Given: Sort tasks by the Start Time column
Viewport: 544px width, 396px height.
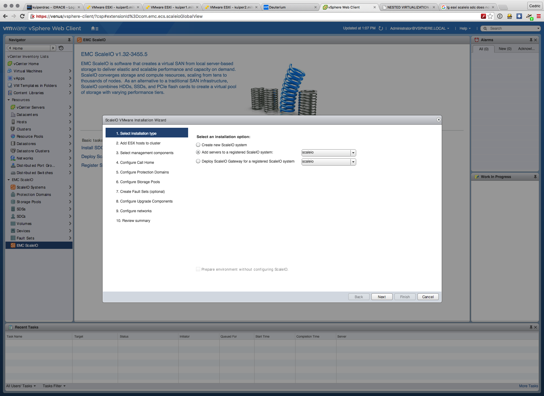Looking at the screenshot, I should click(x=275, y=337).
